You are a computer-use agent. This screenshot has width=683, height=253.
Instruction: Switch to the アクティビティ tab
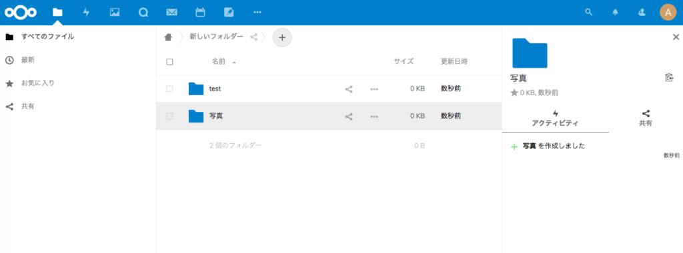pos(556,119)
